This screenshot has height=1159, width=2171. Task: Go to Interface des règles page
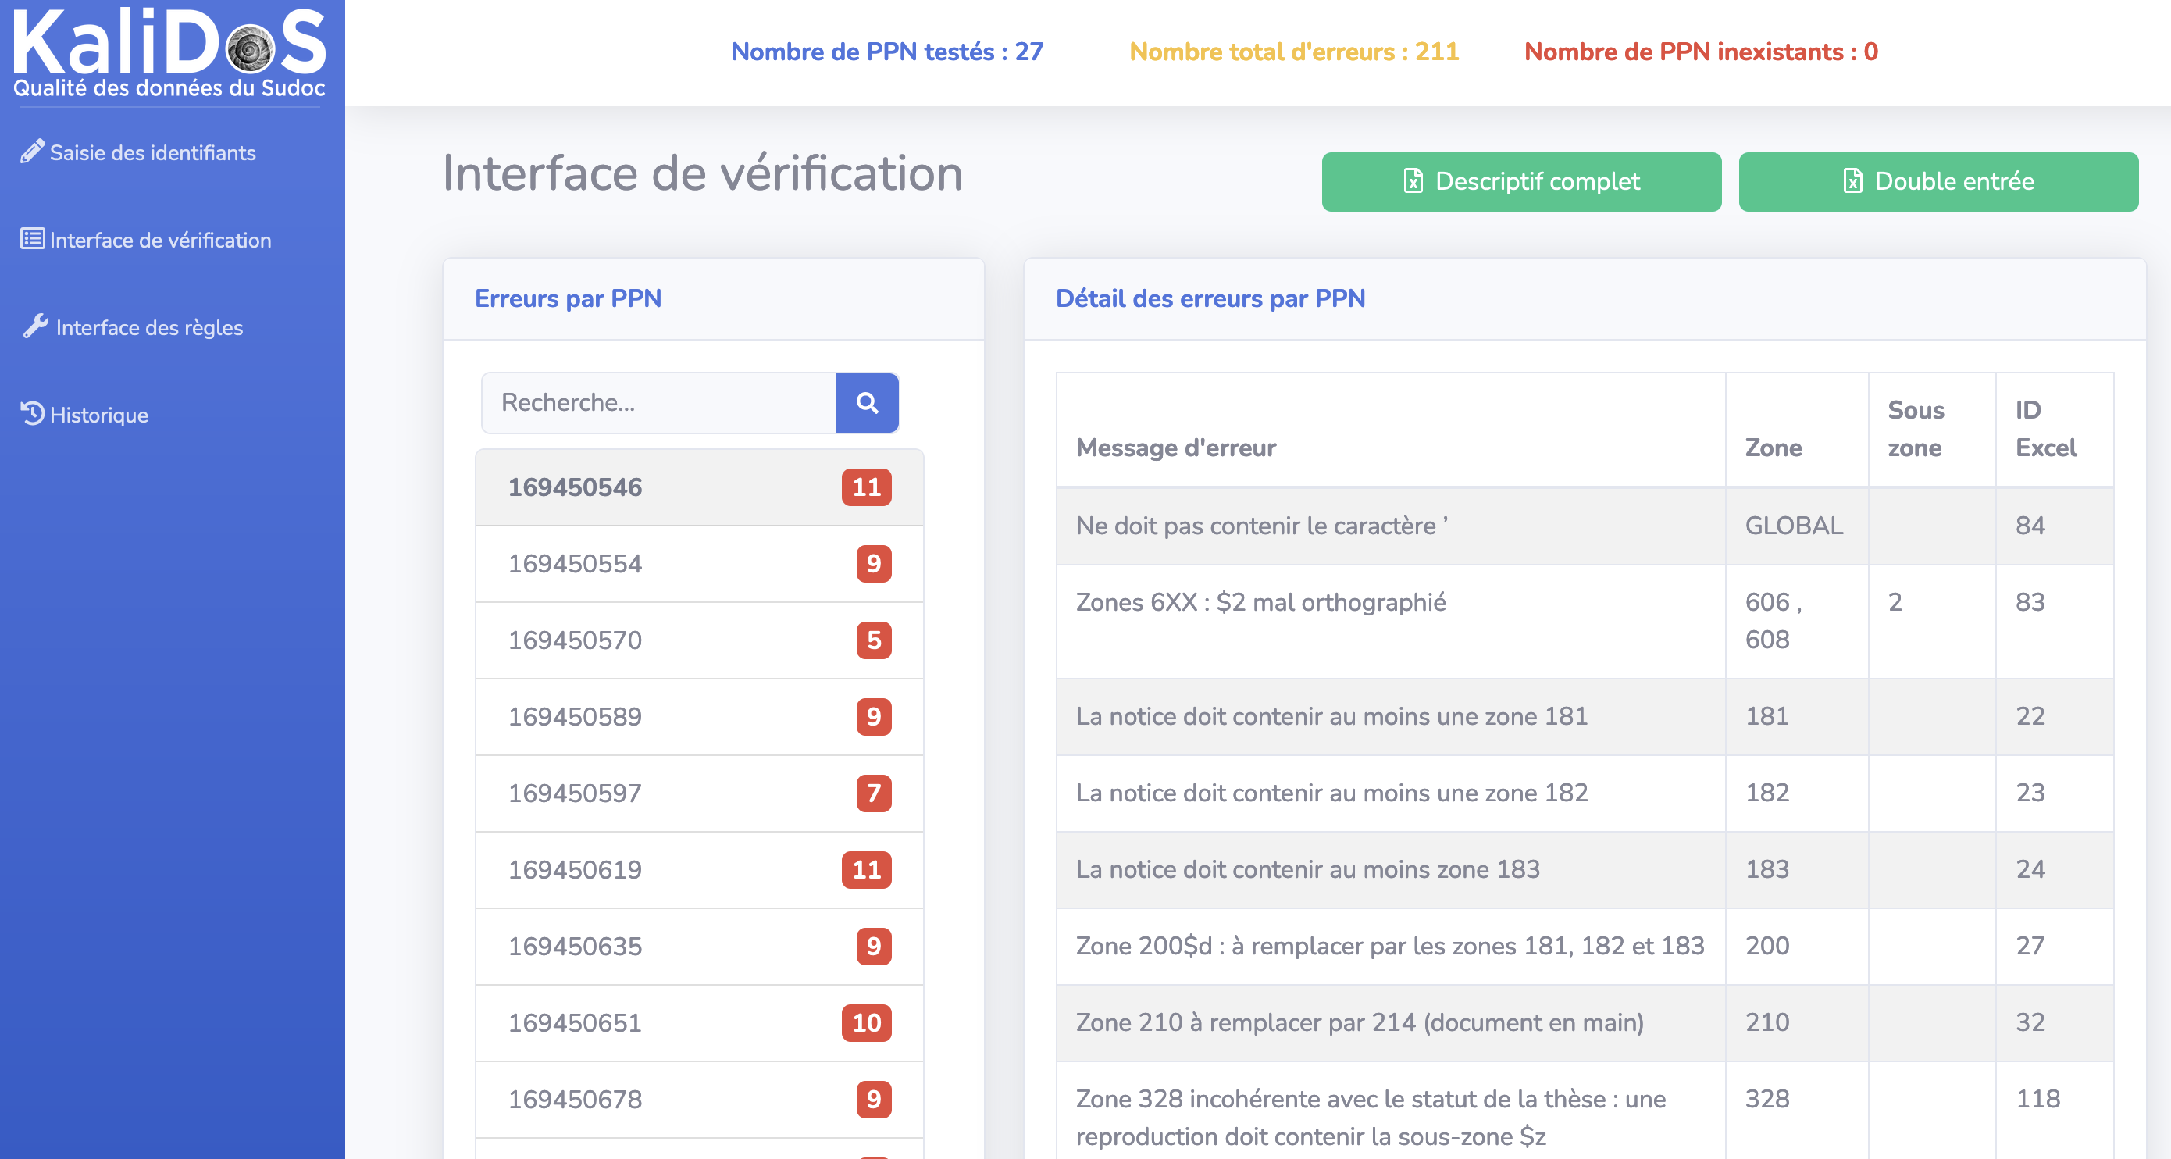click(x=149, y=327)
